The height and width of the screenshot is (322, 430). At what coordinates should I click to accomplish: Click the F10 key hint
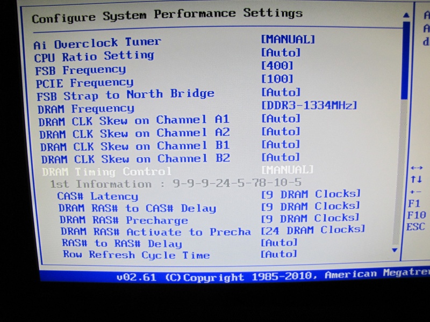(x=416, y=215)
